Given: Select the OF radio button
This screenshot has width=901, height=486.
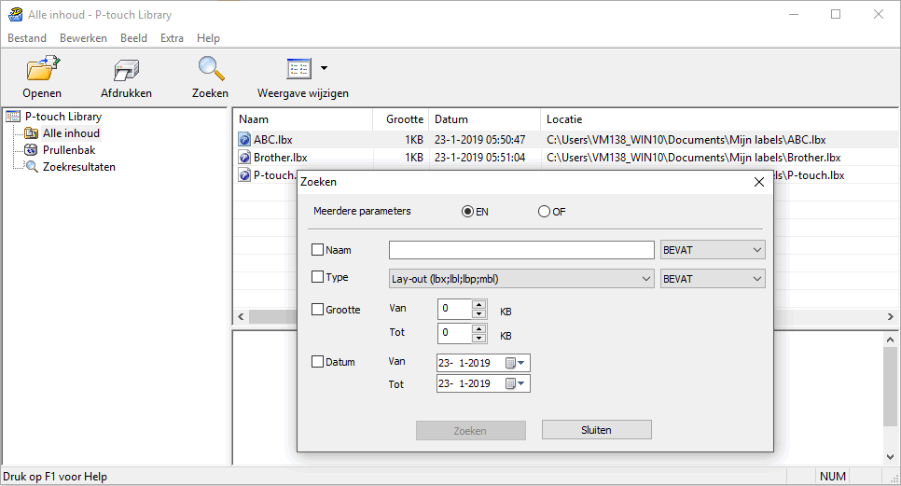Looking at the screenshot, I should click(544, 212).
